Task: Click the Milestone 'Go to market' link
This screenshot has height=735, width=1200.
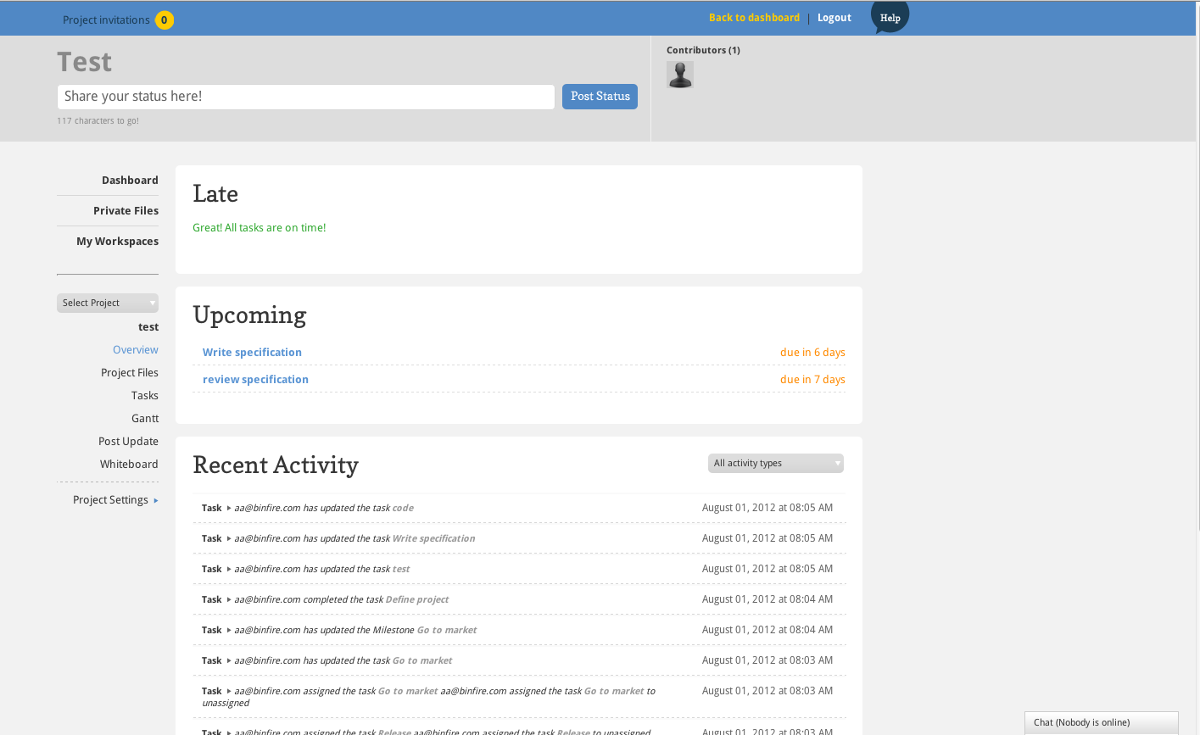Action: pos(446,630)
